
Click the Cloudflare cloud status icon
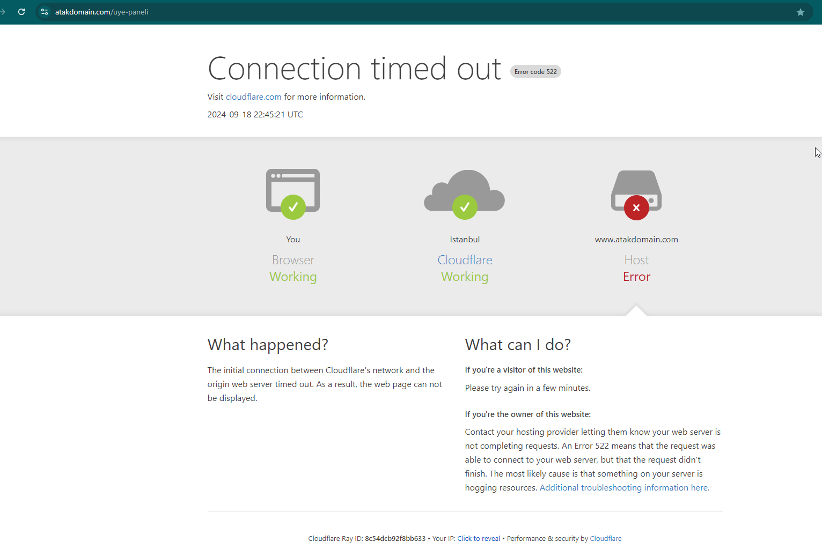tap(465, 195)
